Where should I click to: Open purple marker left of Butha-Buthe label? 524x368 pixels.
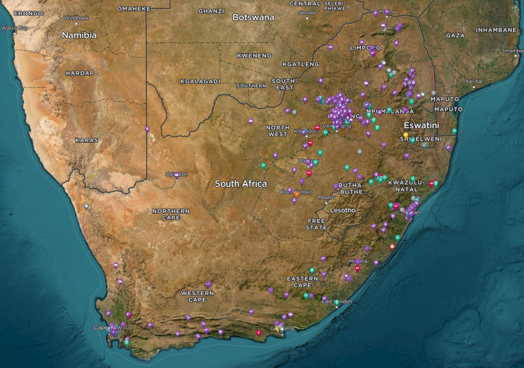coord(336,186)
